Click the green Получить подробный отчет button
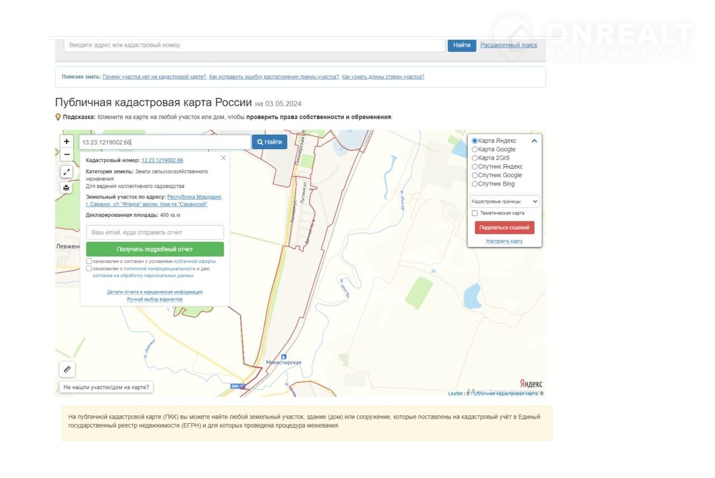 pos(155,249)
